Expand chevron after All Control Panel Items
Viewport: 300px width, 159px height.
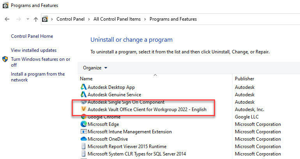(x=145, y=19)
